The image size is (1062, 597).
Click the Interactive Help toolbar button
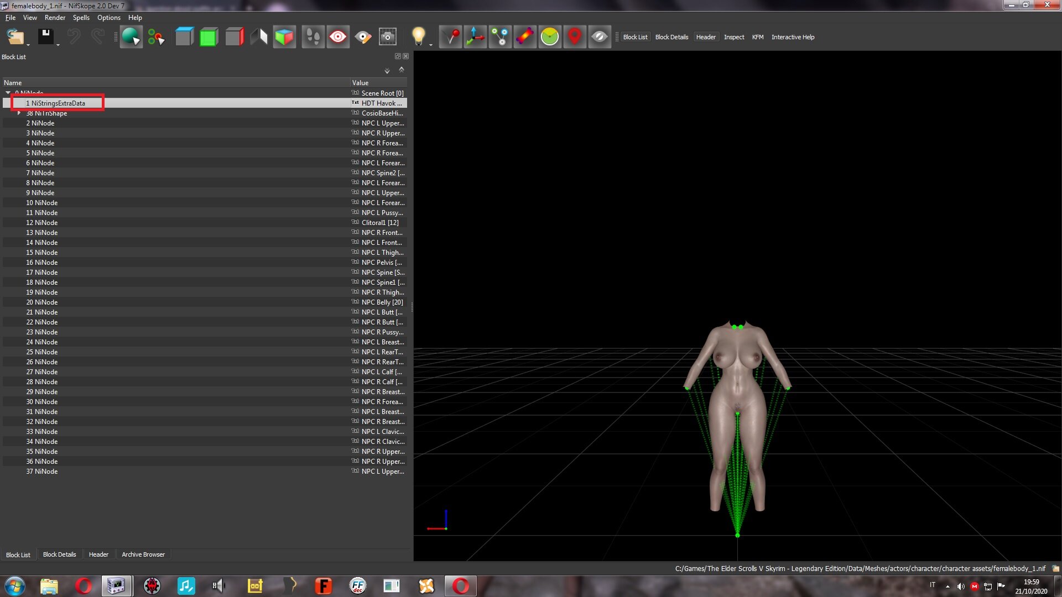point(793,37)
